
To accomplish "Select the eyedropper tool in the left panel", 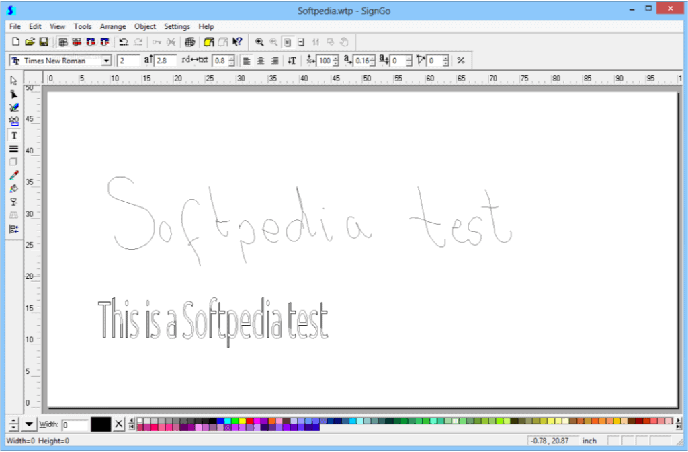I will pos(13,175).
